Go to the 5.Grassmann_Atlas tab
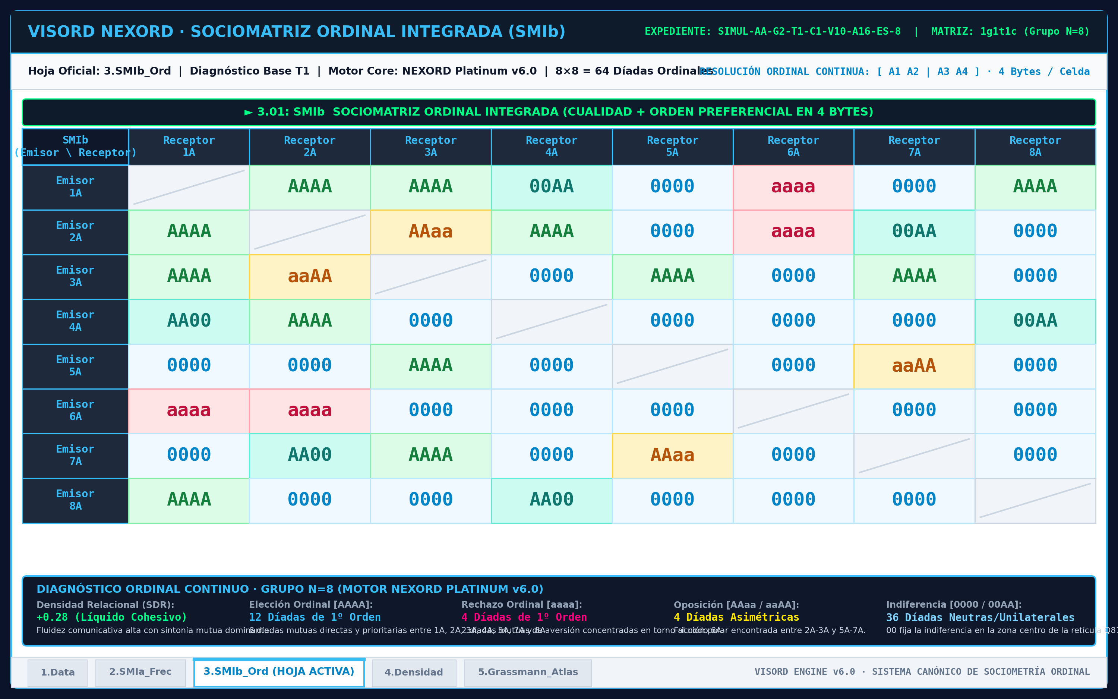This screenshot has width=1118, height=699. coord(528,673)
